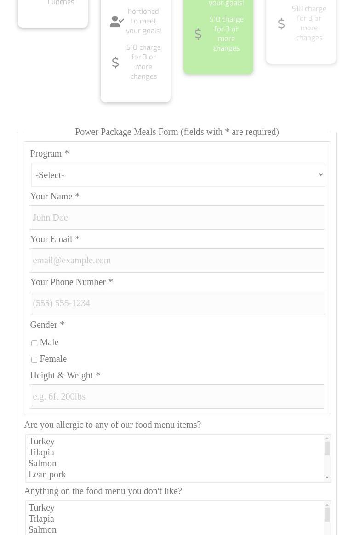Choose Lean pork in the allergy list

(47, 474)
